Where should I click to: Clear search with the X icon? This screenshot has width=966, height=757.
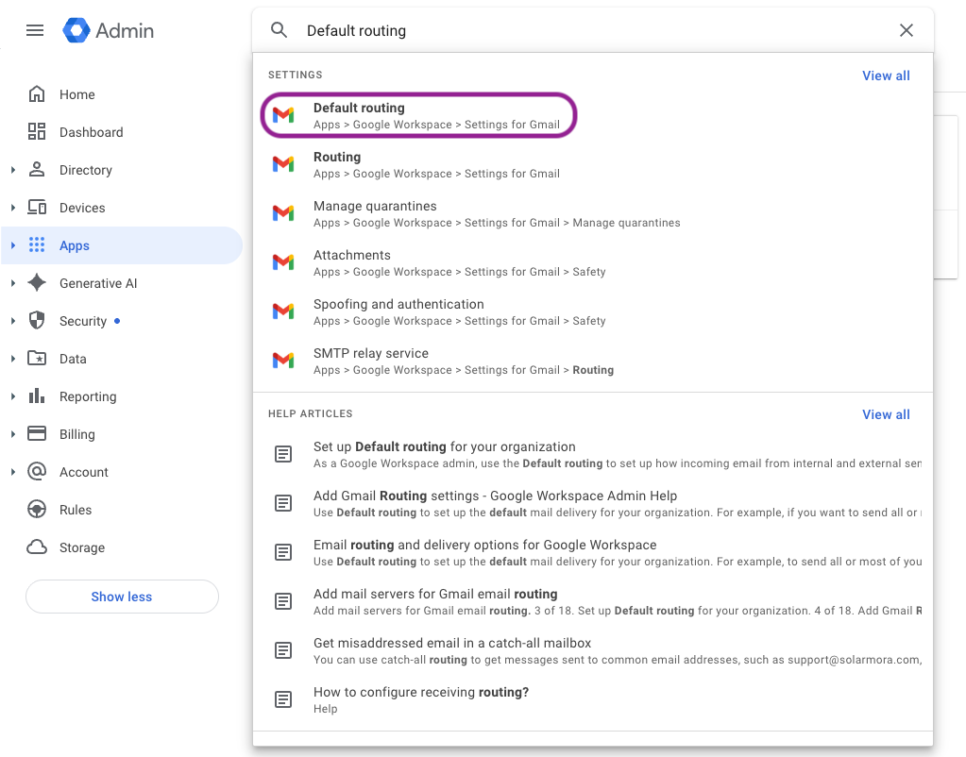point(906,30)
